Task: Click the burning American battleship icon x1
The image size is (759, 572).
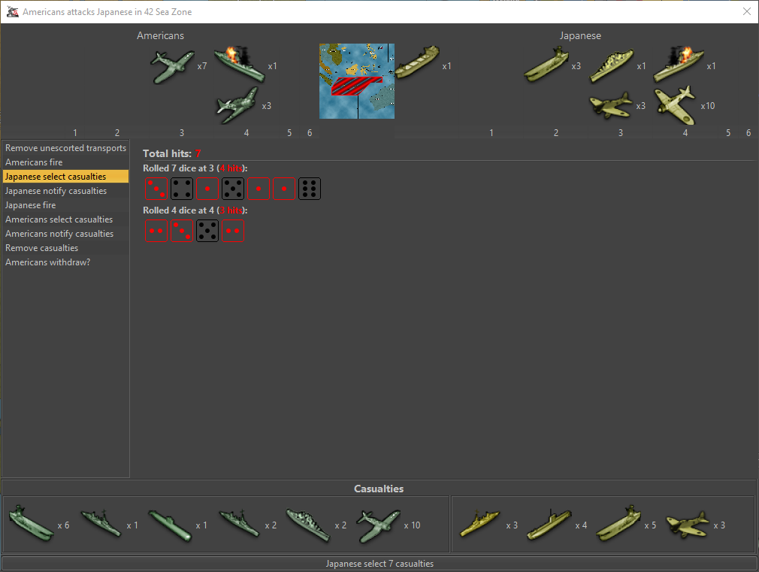Action: (x=239, y=63)
